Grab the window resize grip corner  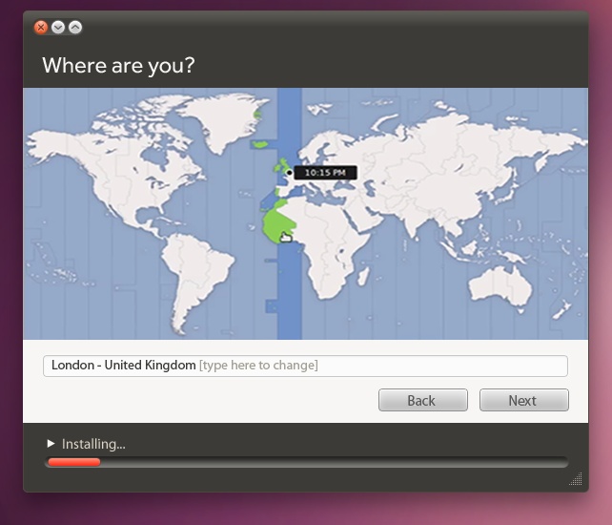point(576,480)
